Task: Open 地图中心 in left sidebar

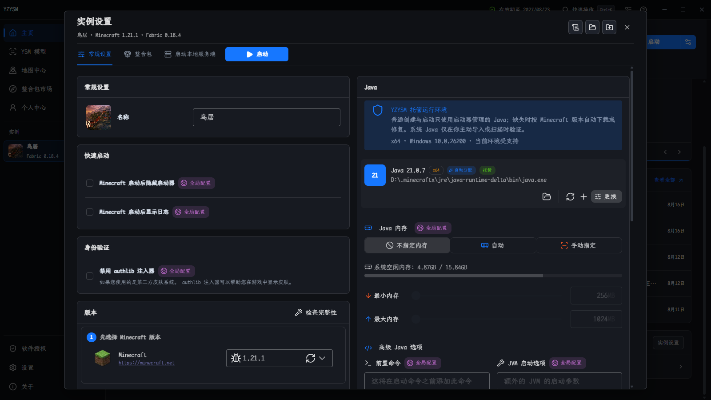Action: coord(35,70)
